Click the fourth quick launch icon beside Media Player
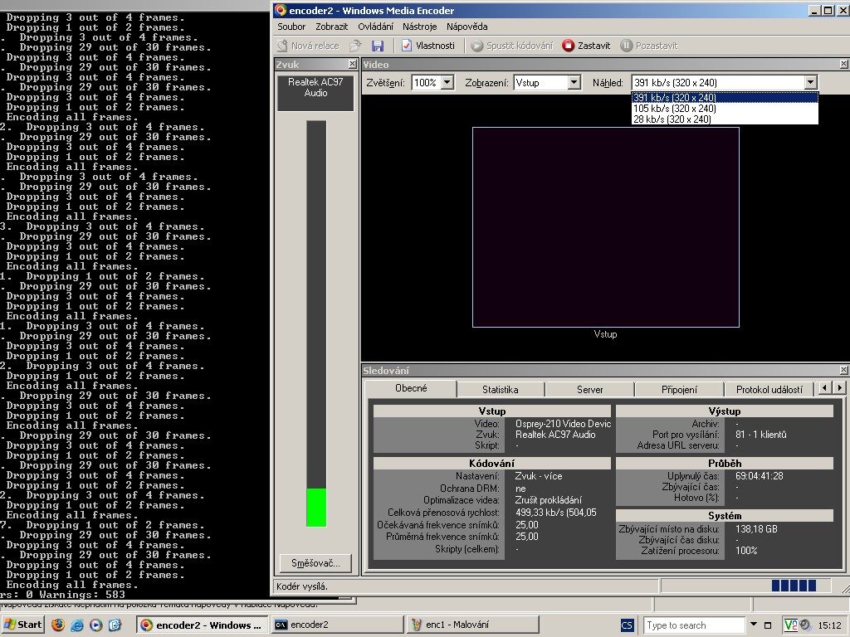 (115, 625)
